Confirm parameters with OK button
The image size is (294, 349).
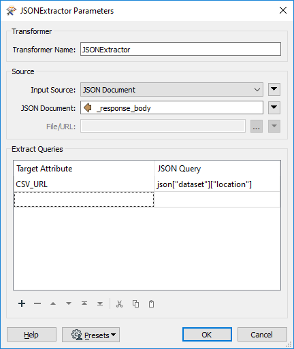(207, 335)
